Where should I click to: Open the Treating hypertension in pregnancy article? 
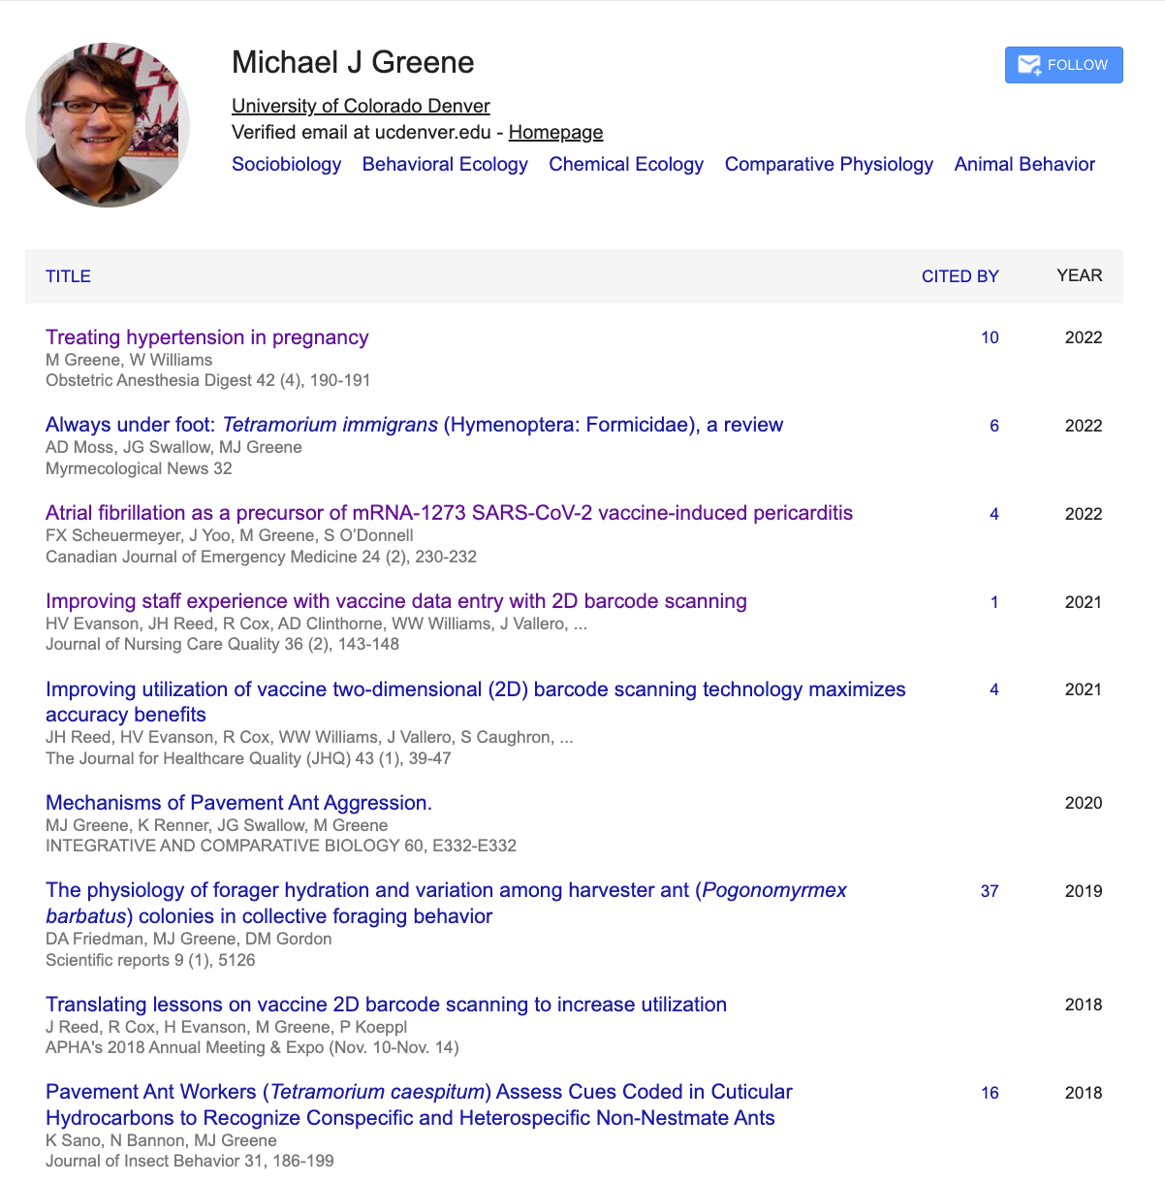click(207, 337)
